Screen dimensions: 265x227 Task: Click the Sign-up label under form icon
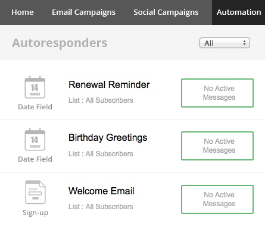click(35, 213)
